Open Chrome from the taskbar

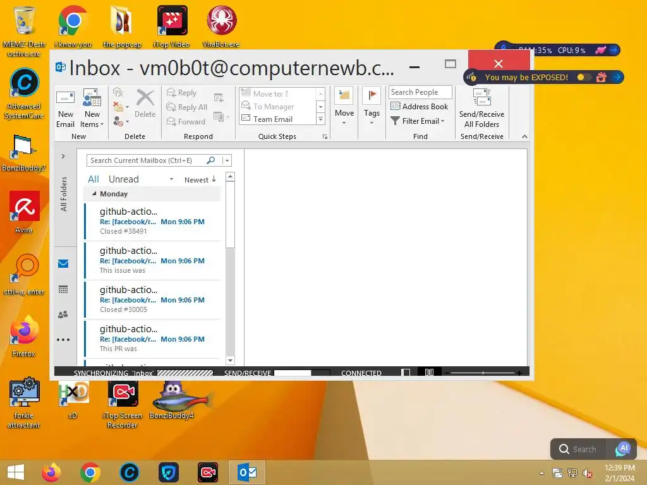(x=90, y=472)
